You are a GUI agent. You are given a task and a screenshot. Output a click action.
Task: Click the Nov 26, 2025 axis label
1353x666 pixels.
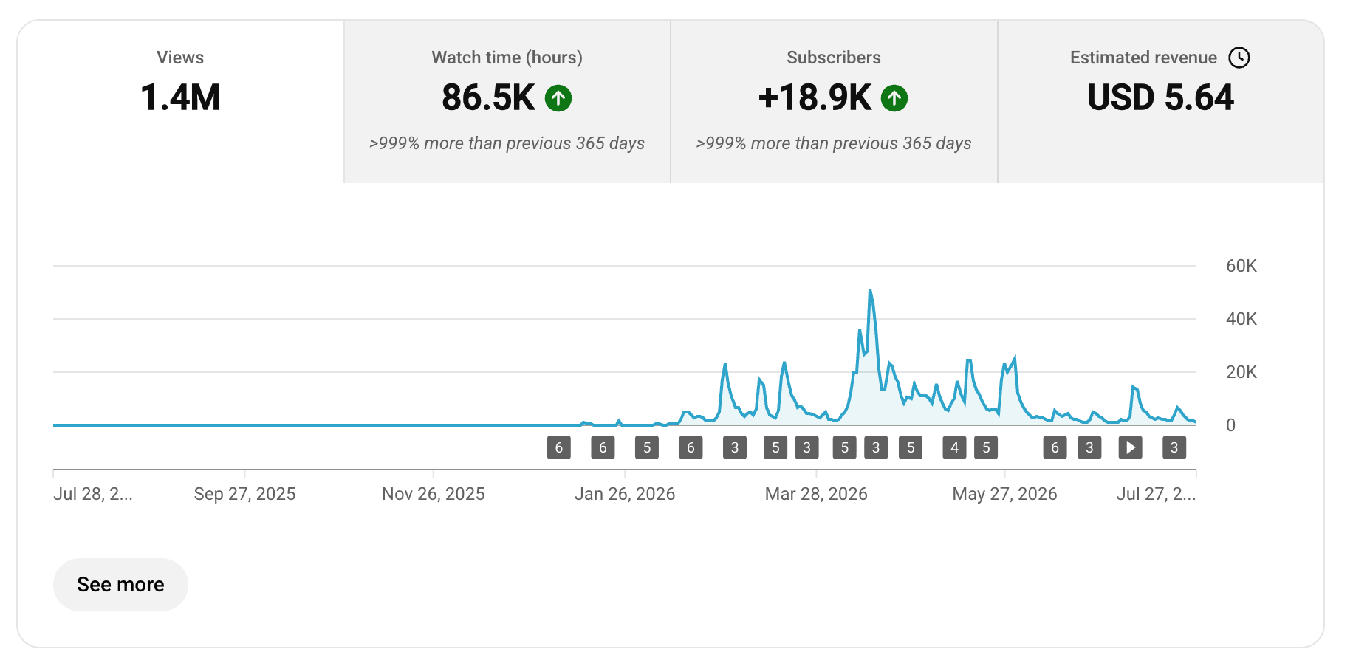coord(434,494)
